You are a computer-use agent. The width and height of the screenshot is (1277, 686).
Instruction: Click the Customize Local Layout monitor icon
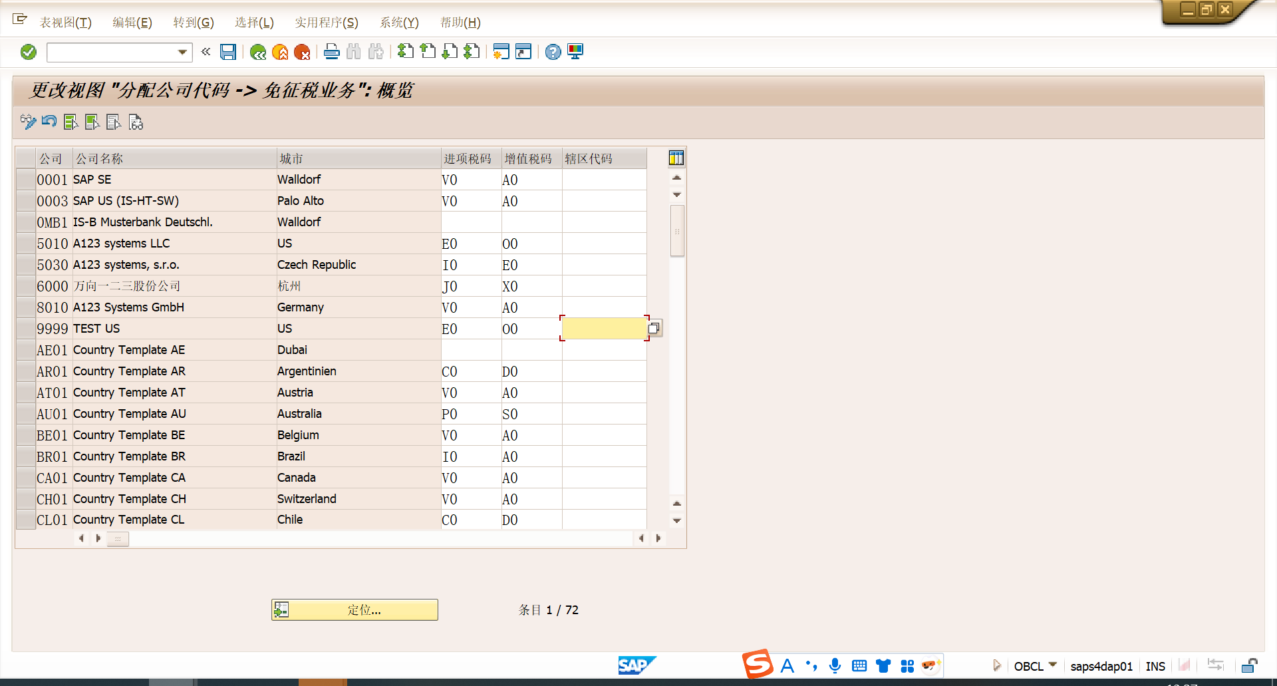[x=575, y=52]
